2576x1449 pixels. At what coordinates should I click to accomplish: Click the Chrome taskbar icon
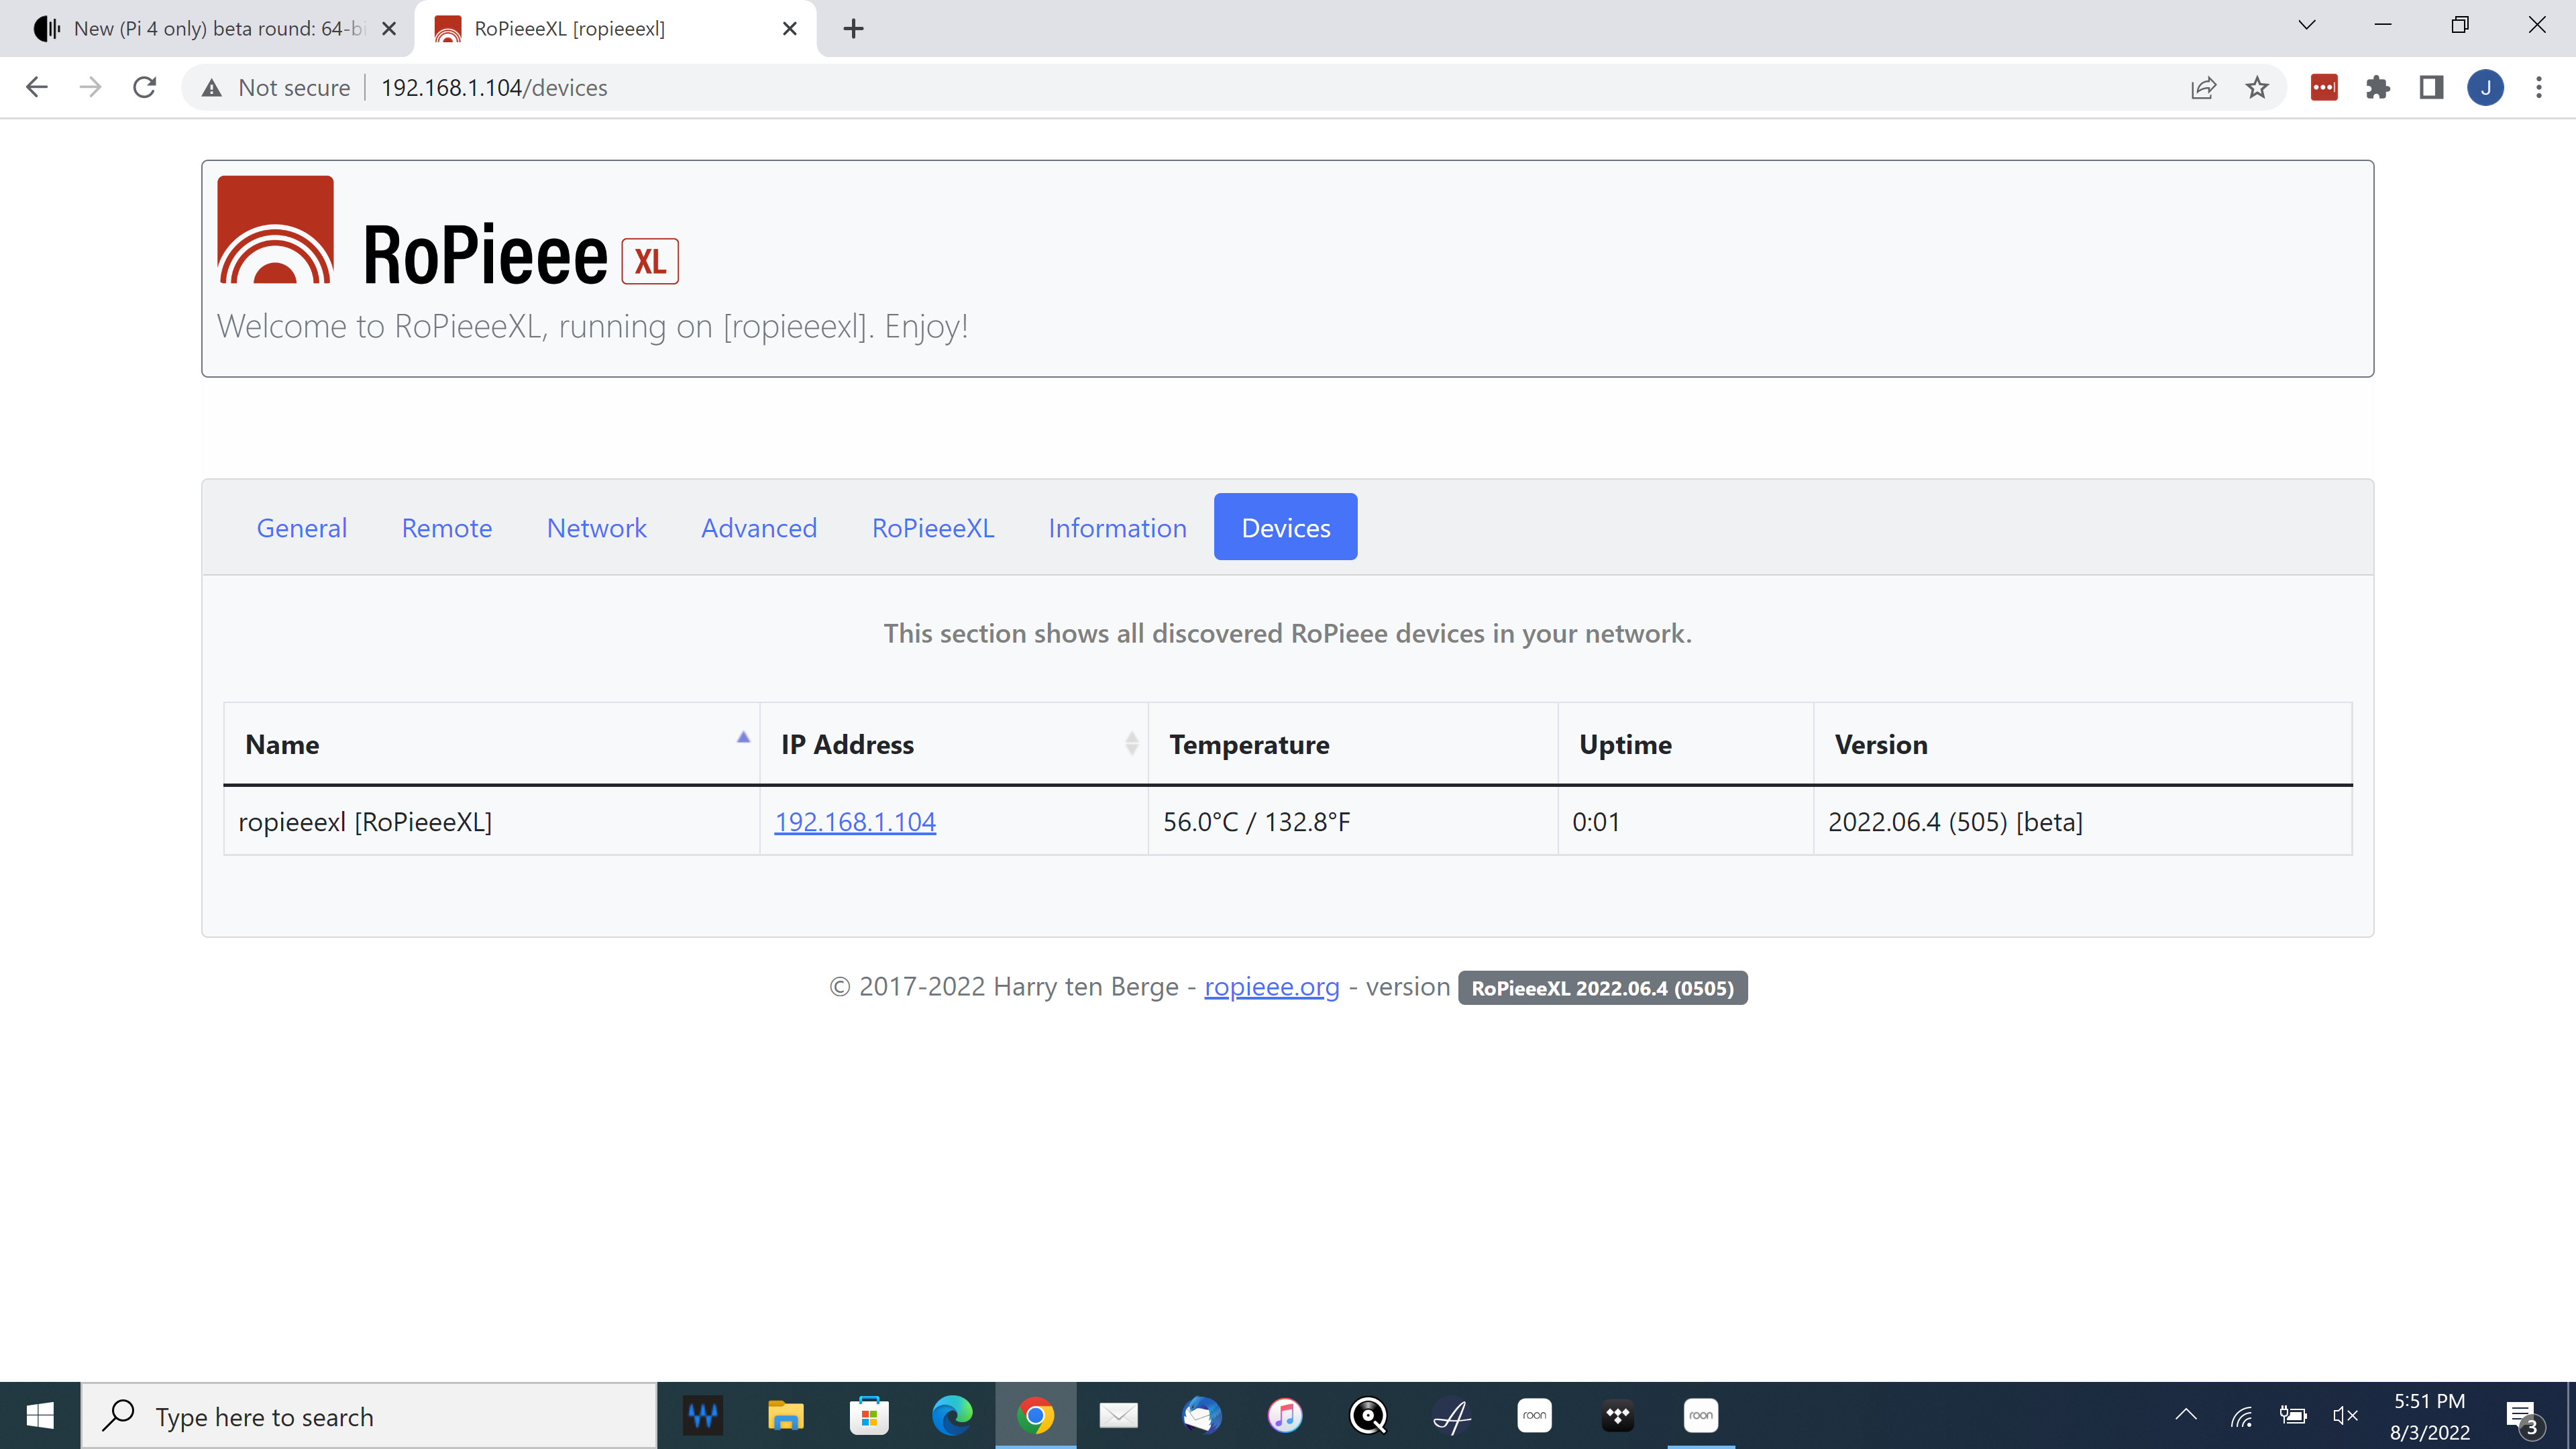coord(1035,1416)
